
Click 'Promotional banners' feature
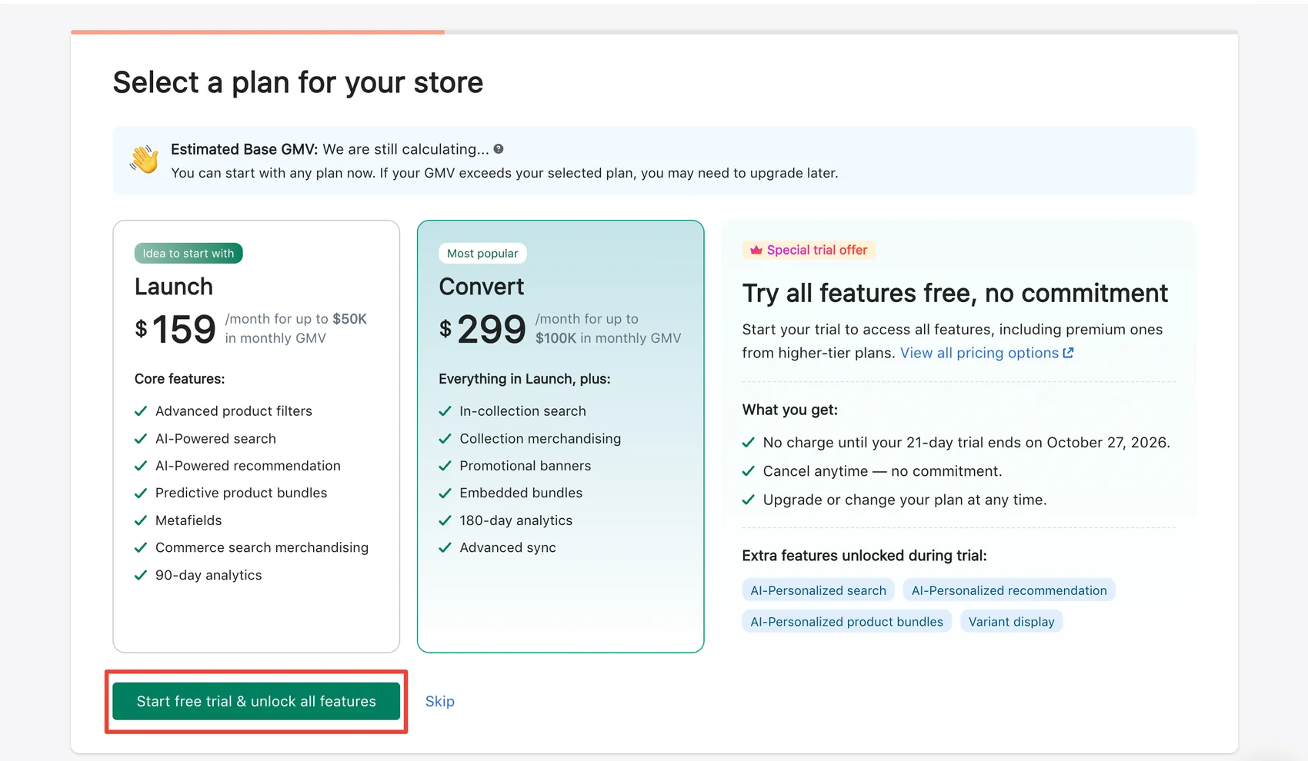click(x=526, y=466)
